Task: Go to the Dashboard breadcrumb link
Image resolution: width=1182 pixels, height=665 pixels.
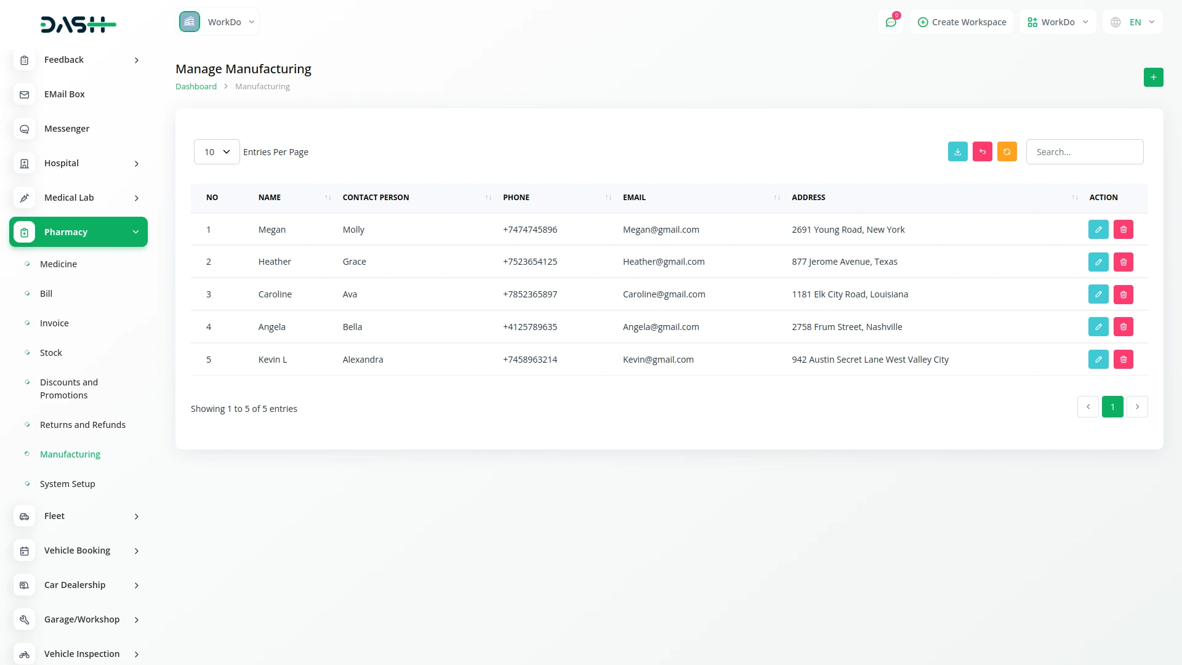Action: point(196,87)
